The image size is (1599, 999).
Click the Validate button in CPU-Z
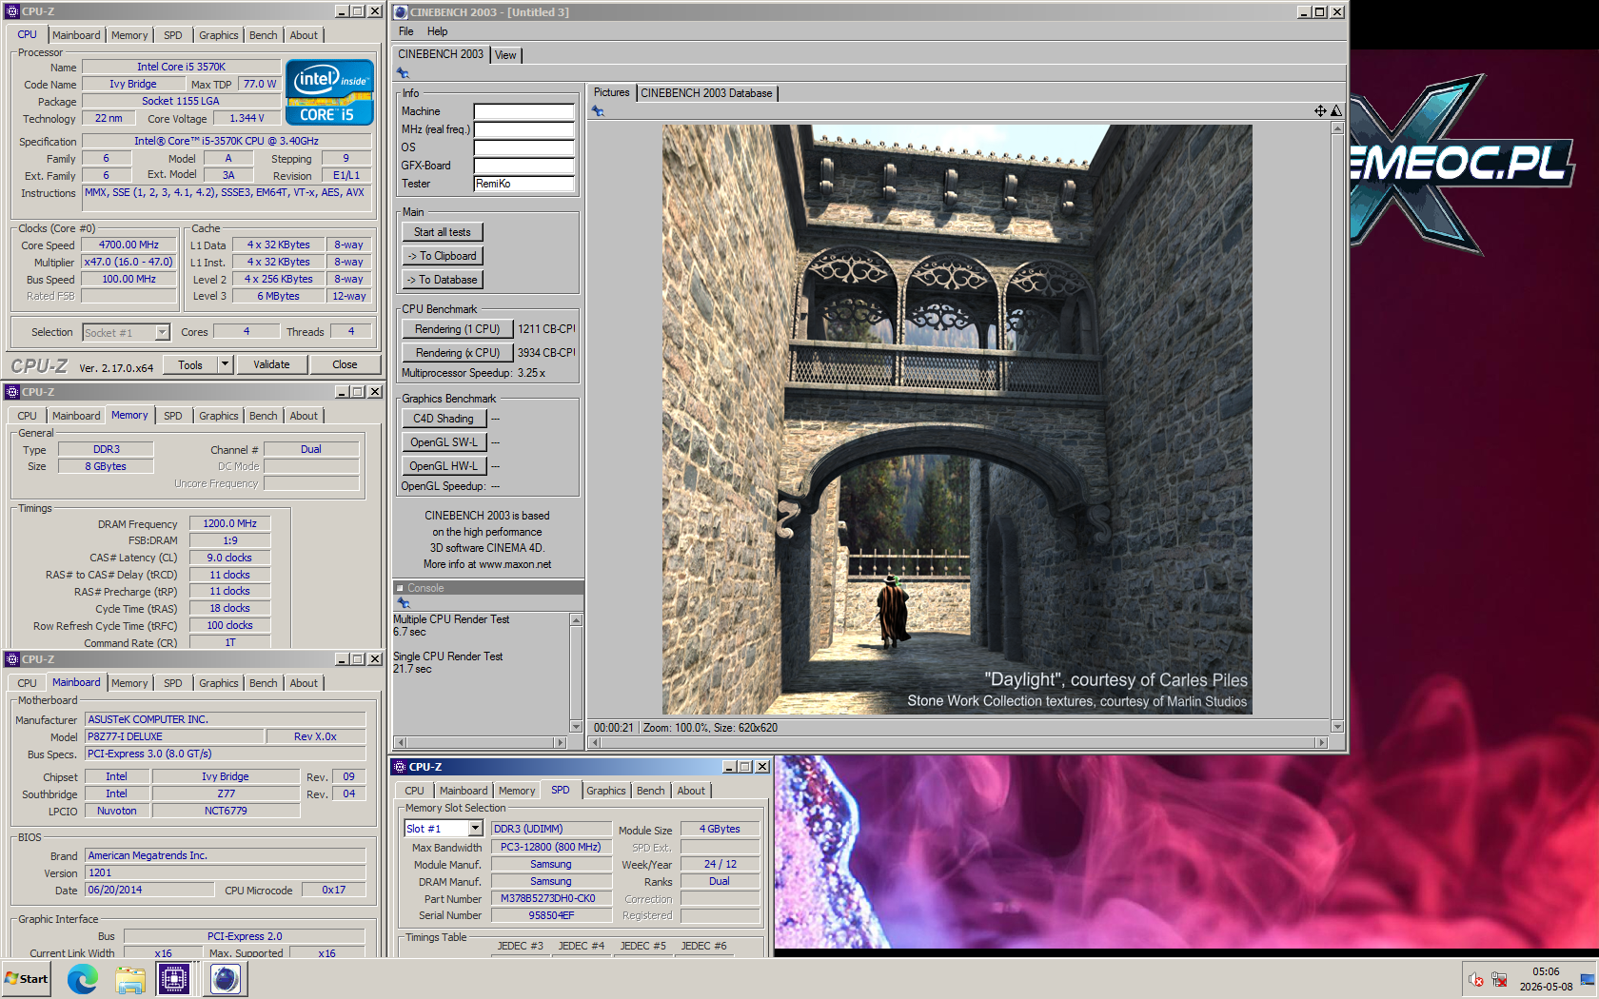pyautogui.click(x=271, y=364)
